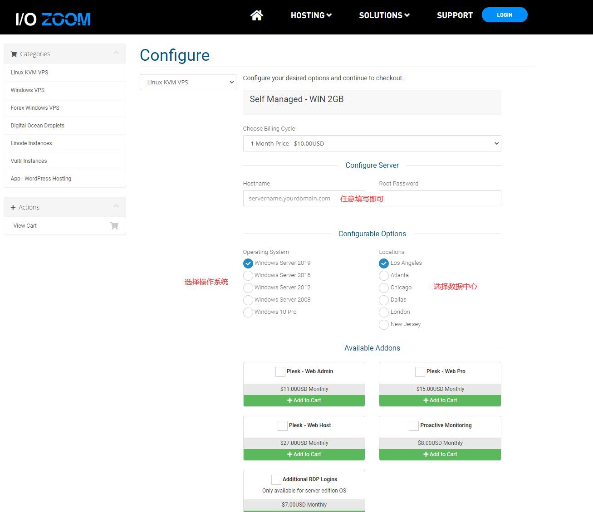Focus the Hostname input field
593x512 pixels.
304,198
